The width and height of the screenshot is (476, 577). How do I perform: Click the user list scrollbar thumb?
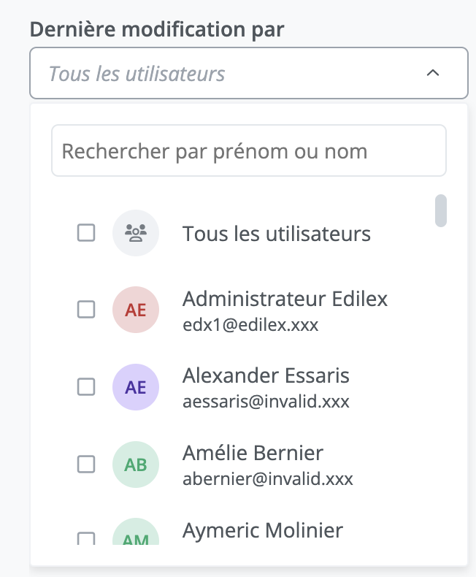tap(440, 211)
